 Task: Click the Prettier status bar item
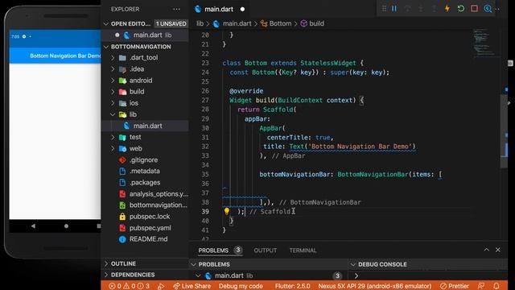click(455, 286)
